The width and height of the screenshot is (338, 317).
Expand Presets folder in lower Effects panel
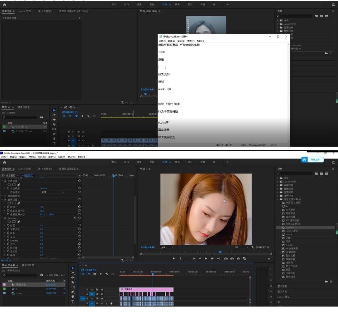click(278, 178)
